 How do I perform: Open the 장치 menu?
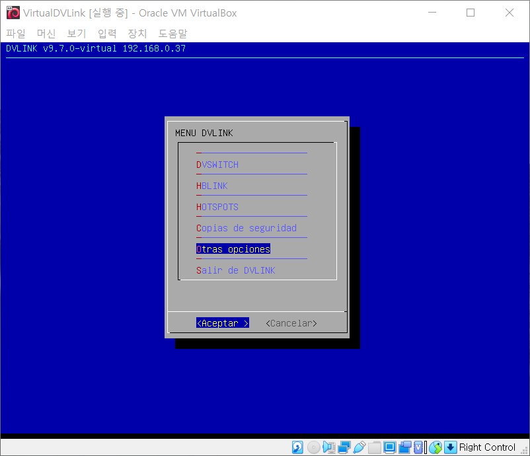(x=137, y=34)
